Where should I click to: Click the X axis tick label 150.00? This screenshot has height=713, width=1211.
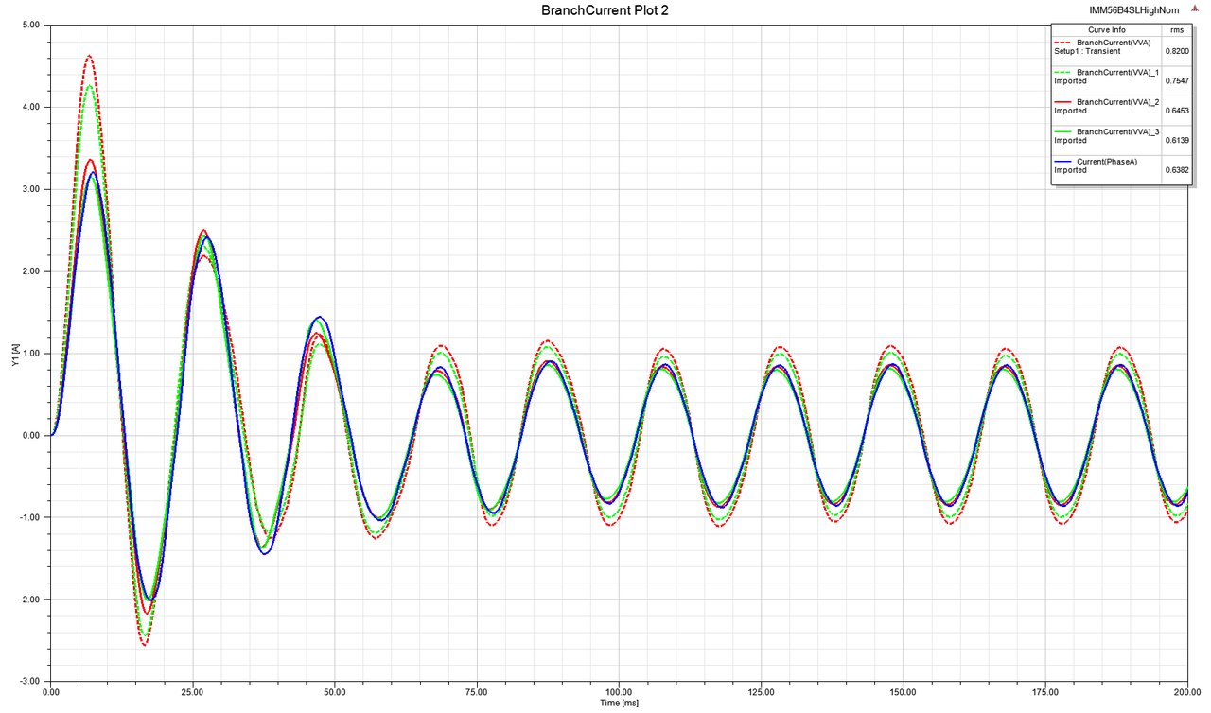coord(903,692)
